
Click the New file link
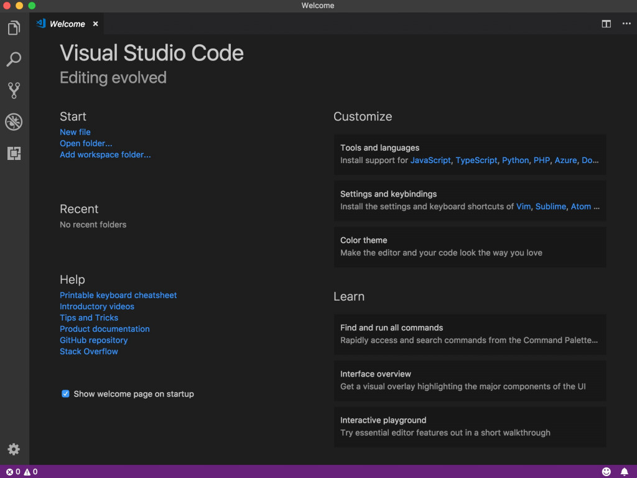tap(75, 132)
